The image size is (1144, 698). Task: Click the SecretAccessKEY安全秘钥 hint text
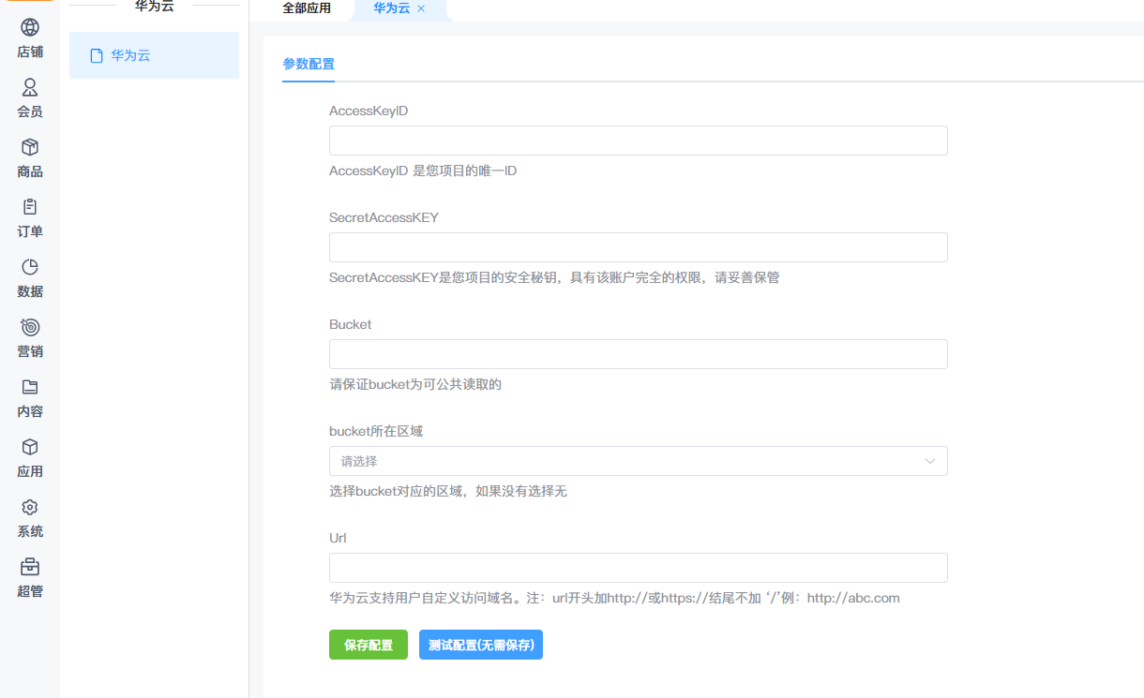[x=554, y=277]
